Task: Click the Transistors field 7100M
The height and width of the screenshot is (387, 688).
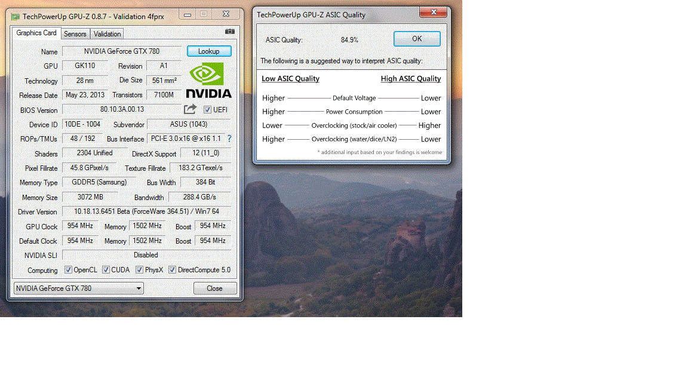Action: (164, 95)
